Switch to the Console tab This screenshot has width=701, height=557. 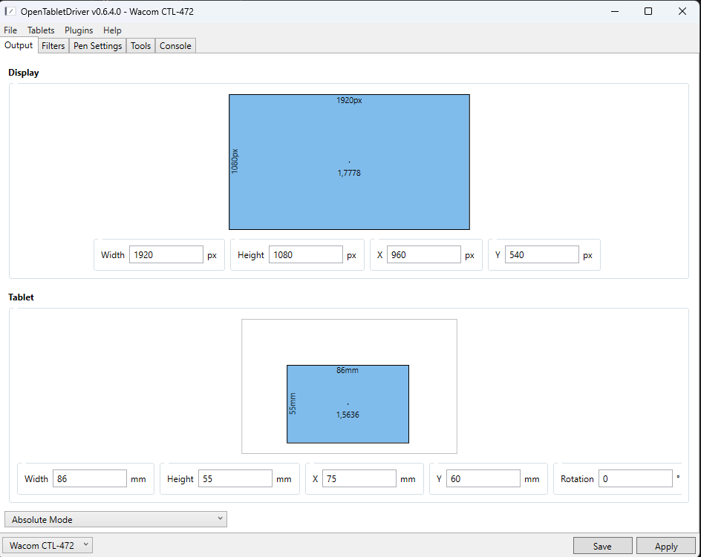(x=175, y=46)
